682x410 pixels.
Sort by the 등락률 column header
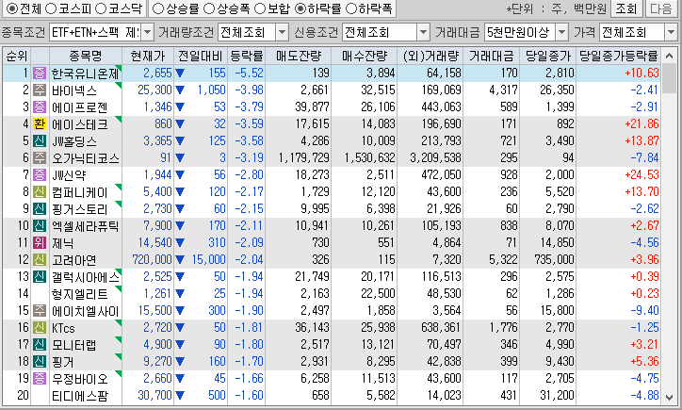[247, 56]
